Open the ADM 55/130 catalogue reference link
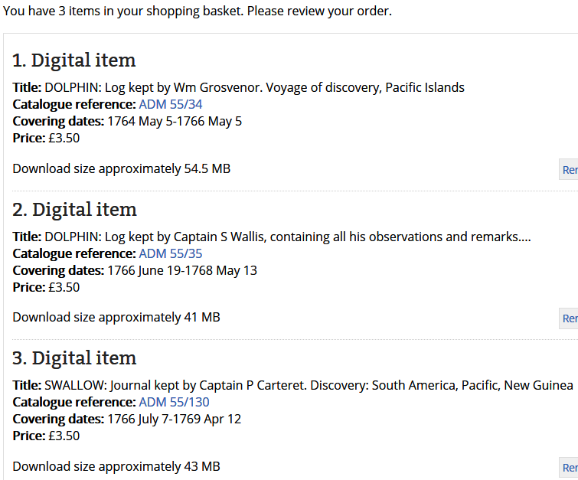The width and height of the screenshot is (578, 480). (174, 402)
